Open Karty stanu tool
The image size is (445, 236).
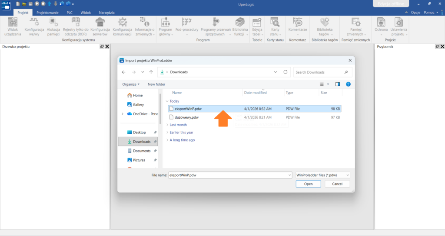pyautogui.click(x=275, y=27)
